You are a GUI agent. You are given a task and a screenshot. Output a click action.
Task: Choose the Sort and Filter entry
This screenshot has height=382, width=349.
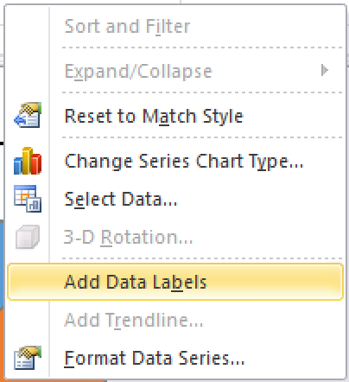[x=127, y=26]
